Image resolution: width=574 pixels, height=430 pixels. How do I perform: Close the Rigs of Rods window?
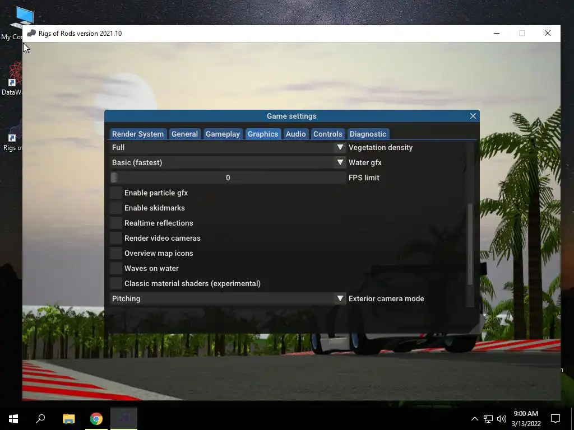[548, 33]
